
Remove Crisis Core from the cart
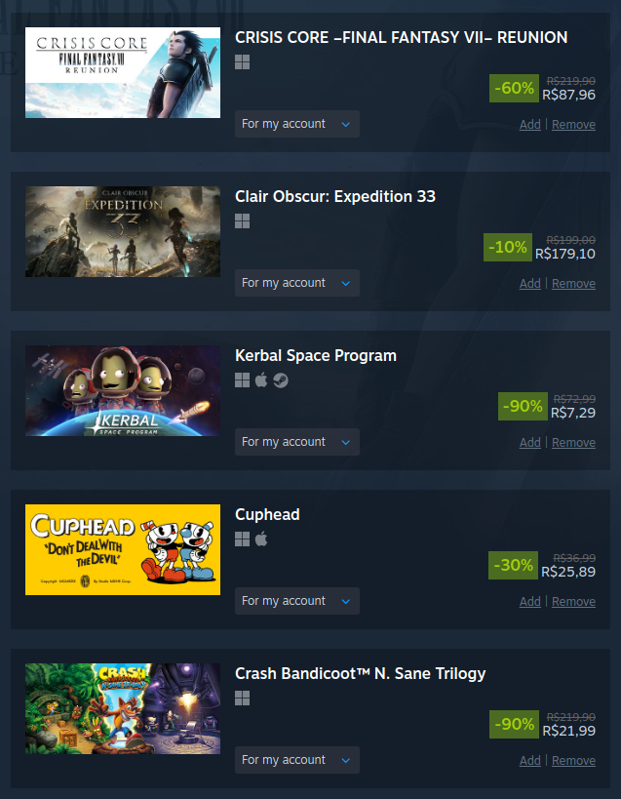pos(573,124)
